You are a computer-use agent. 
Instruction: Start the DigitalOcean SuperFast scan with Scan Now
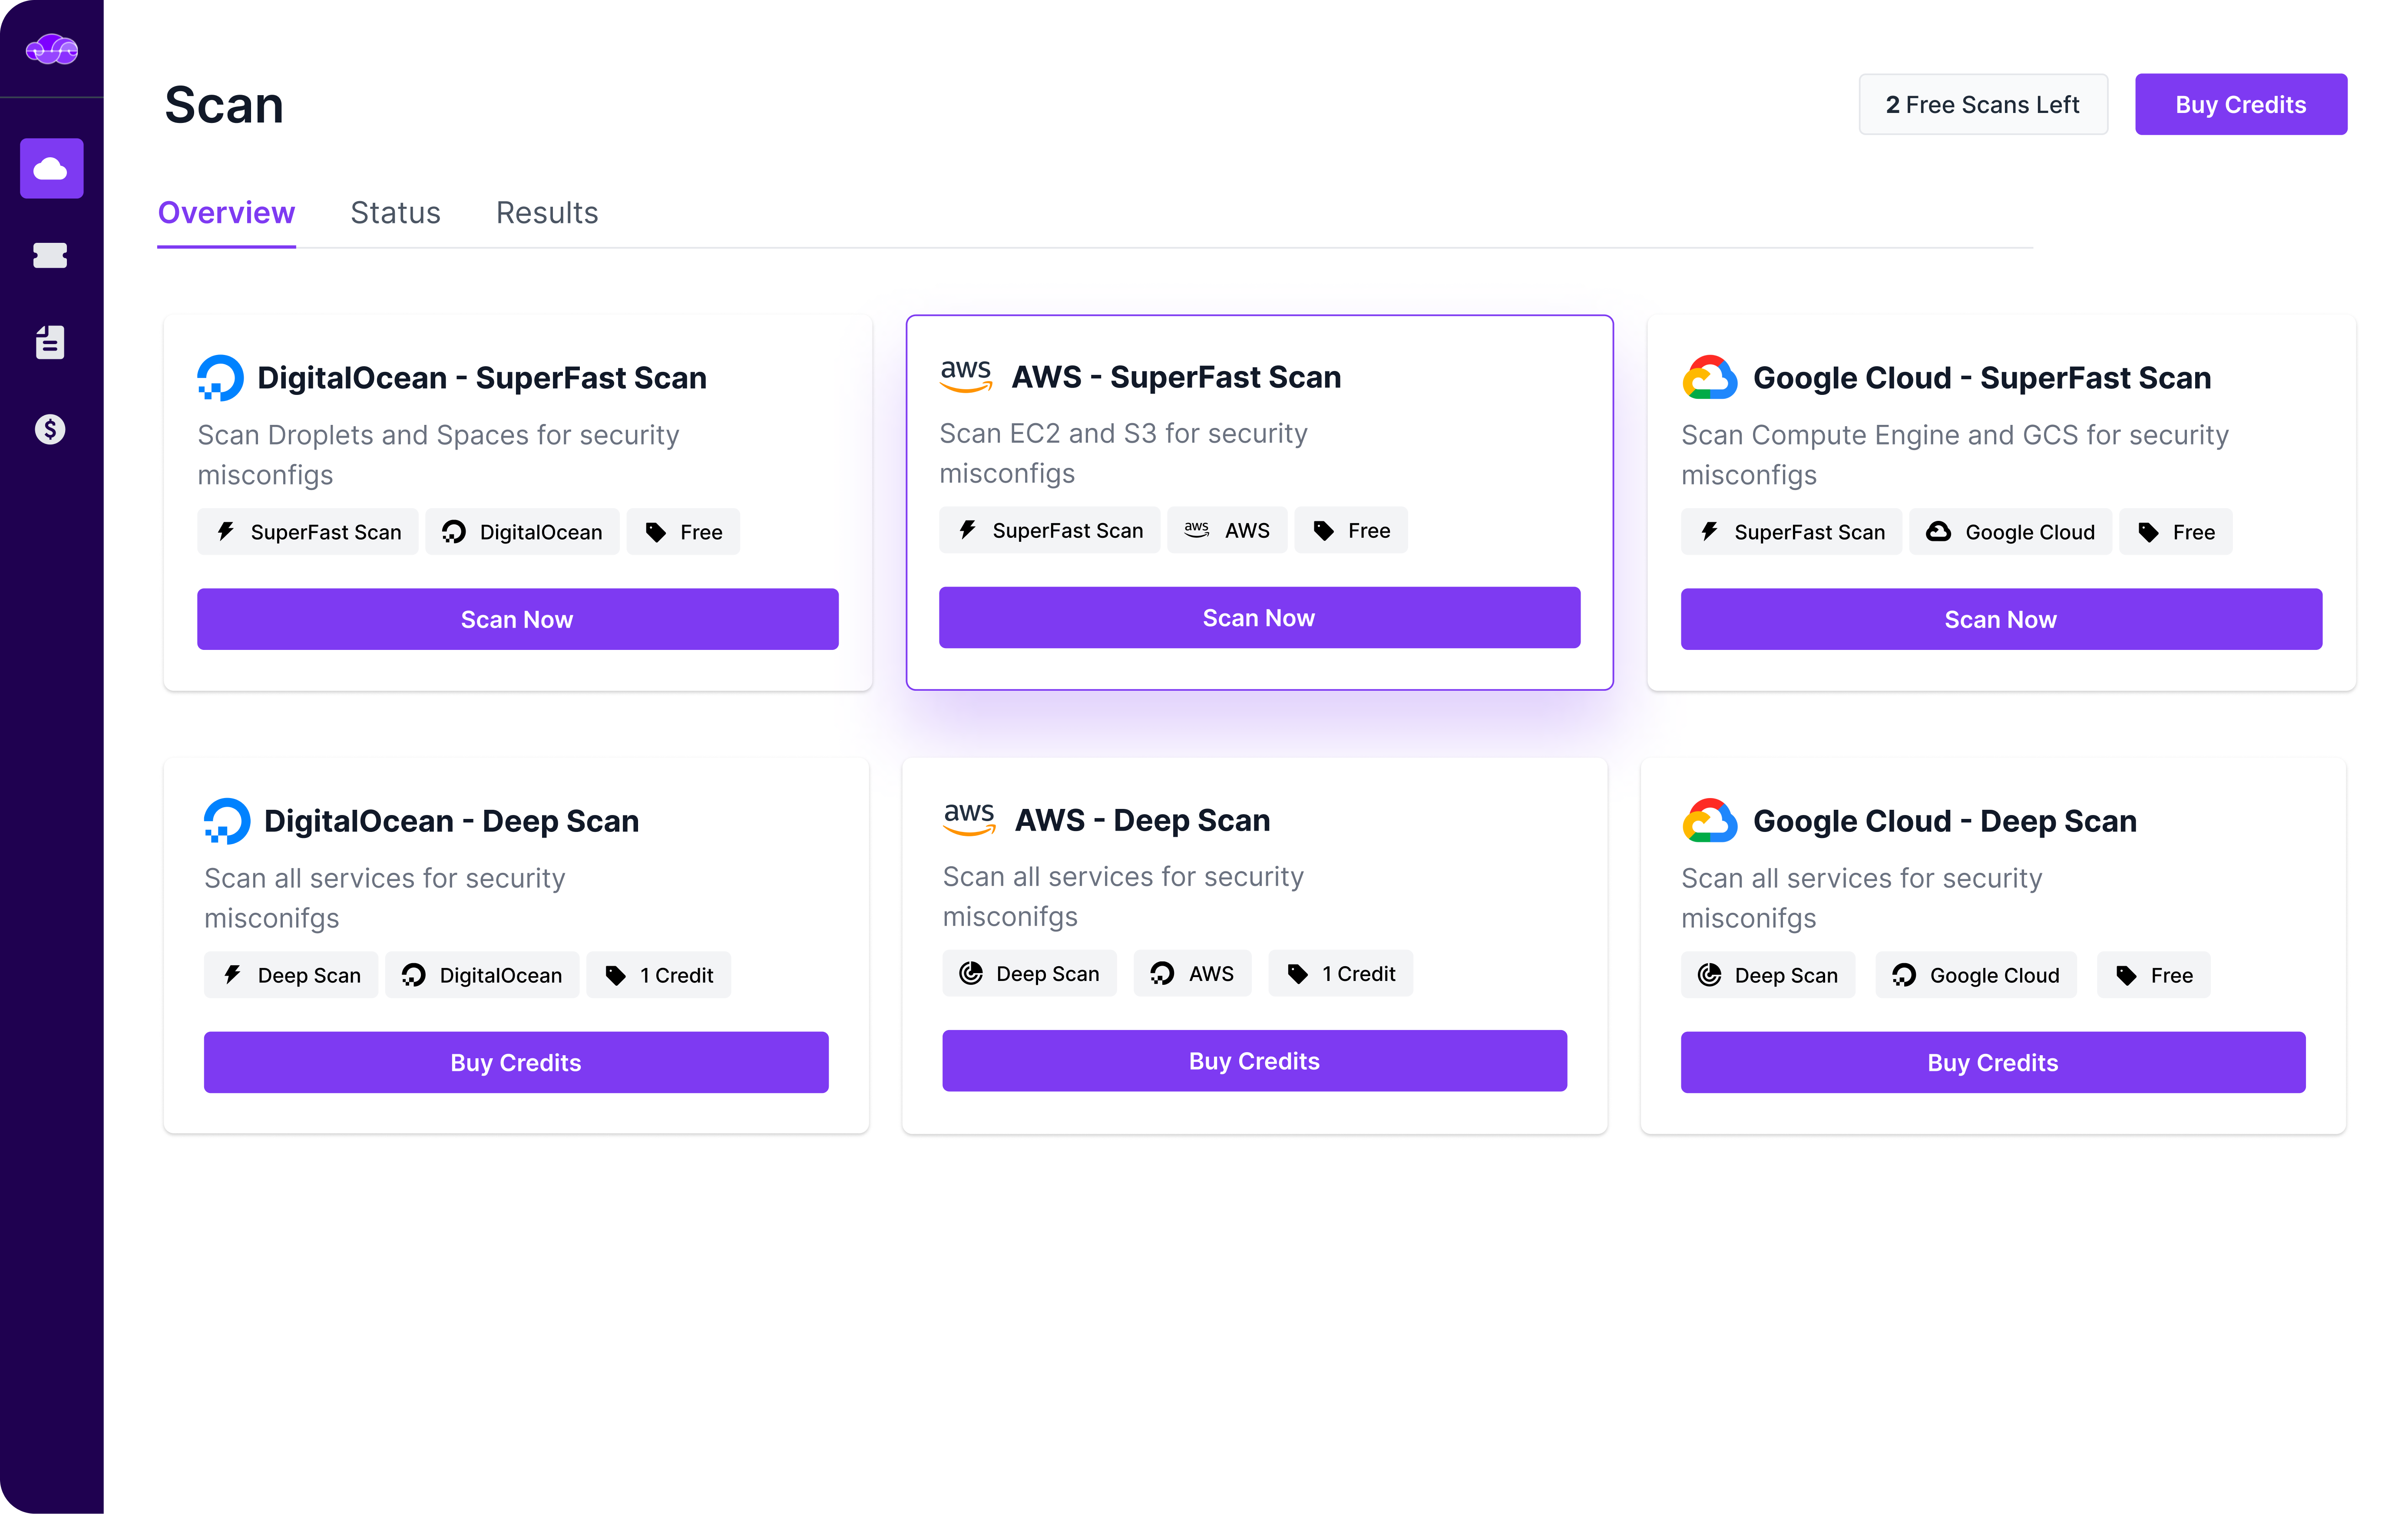[517, 620]
